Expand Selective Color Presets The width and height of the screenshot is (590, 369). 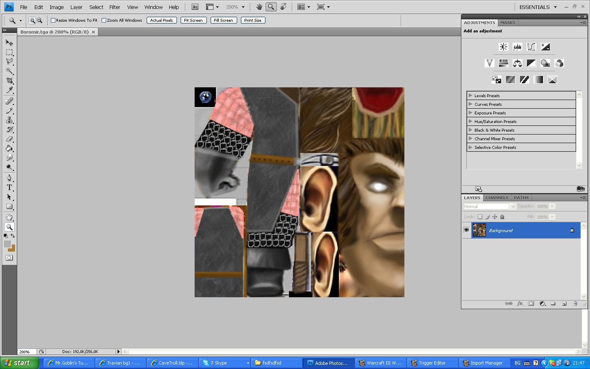click(470, 147)
